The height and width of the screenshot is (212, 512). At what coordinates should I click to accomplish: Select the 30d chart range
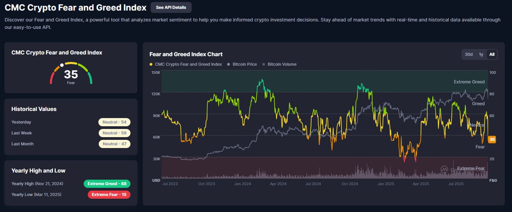[469, 54]
